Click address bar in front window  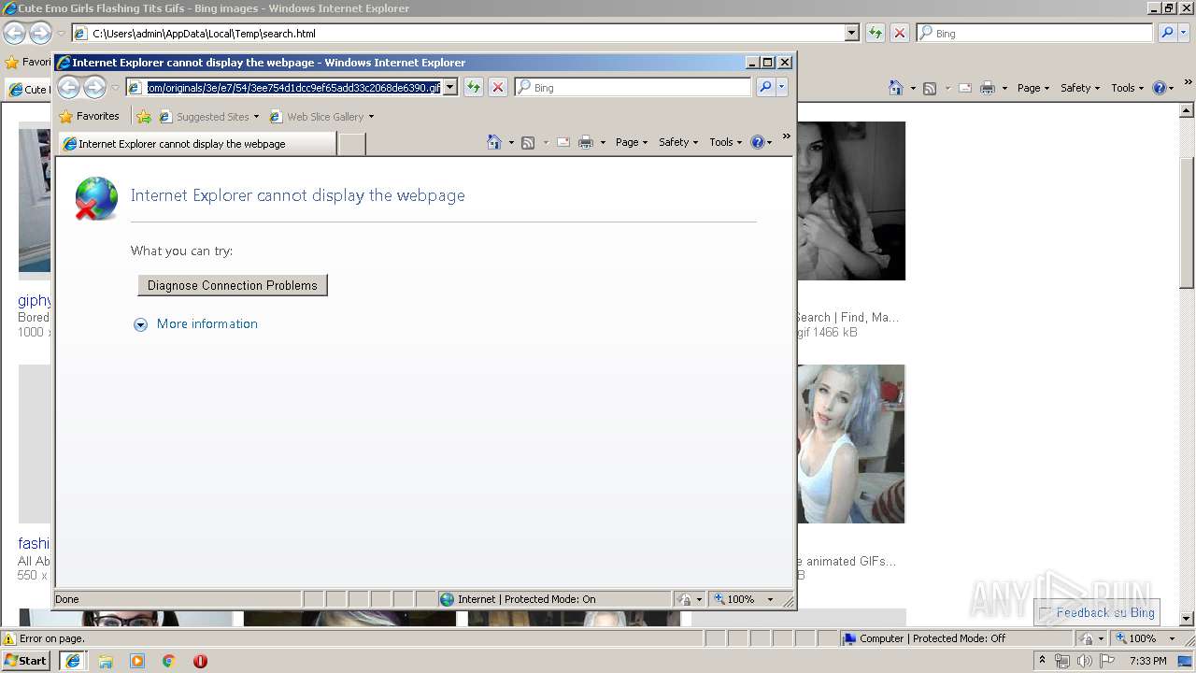click(x=292, y=87)
